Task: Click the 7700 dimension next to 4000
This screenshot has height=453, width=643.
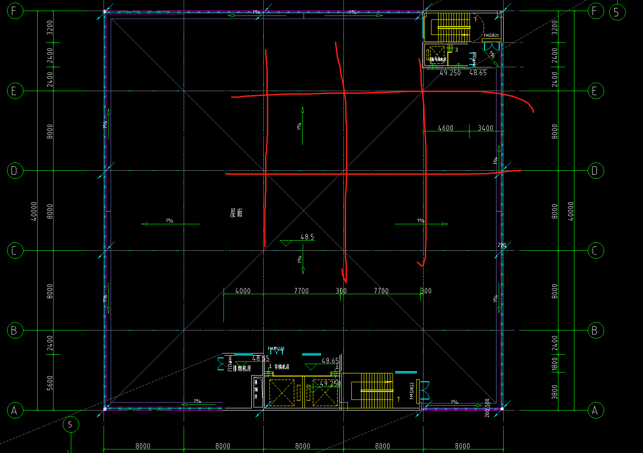Action: coord(301,291)
